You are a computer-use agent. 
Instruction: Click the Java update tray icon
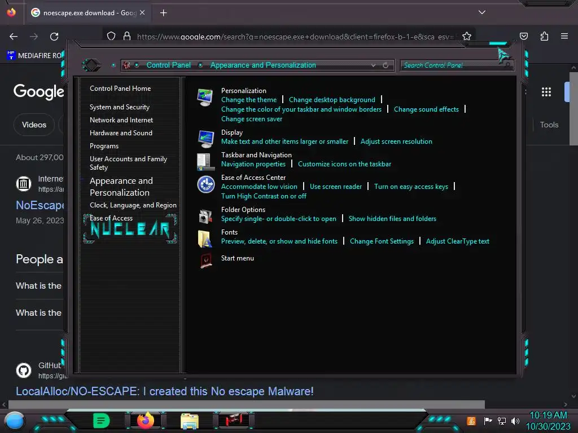click(471, 421)
